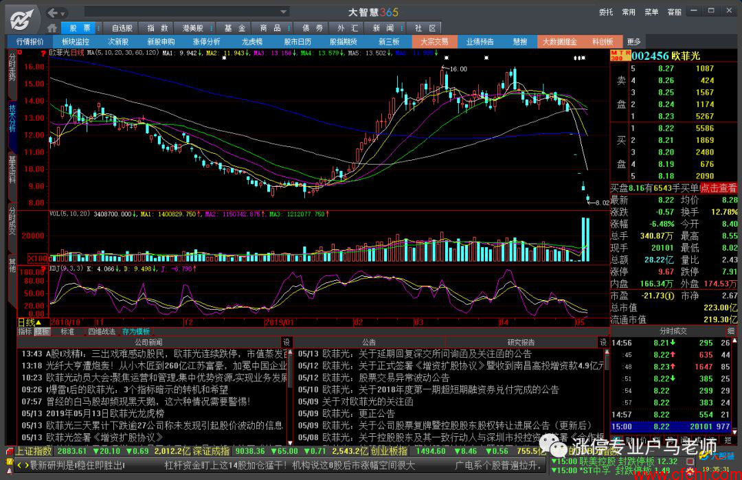
Task: Click 存为模板 save template
Action: pos(136,332)
